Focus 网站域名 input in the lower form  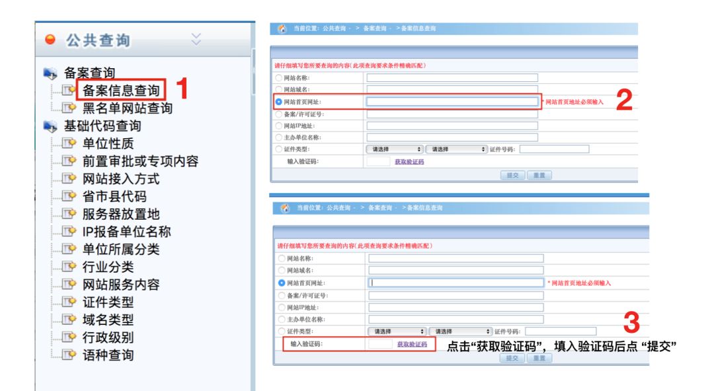pyautogui.click(x=456, y=270)
